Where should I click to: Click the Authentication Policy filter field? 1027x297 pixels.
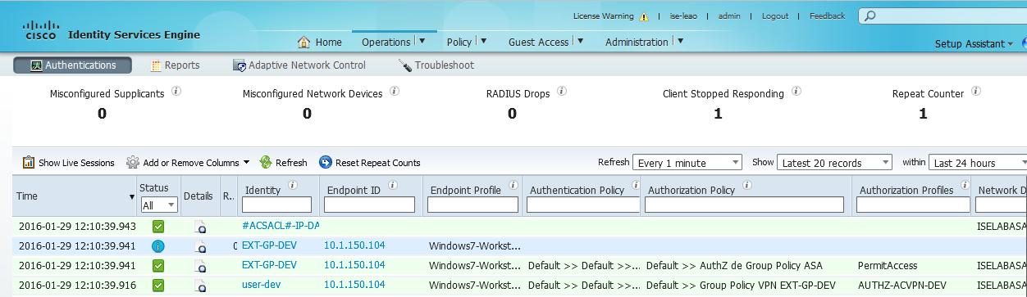point(584,205)
